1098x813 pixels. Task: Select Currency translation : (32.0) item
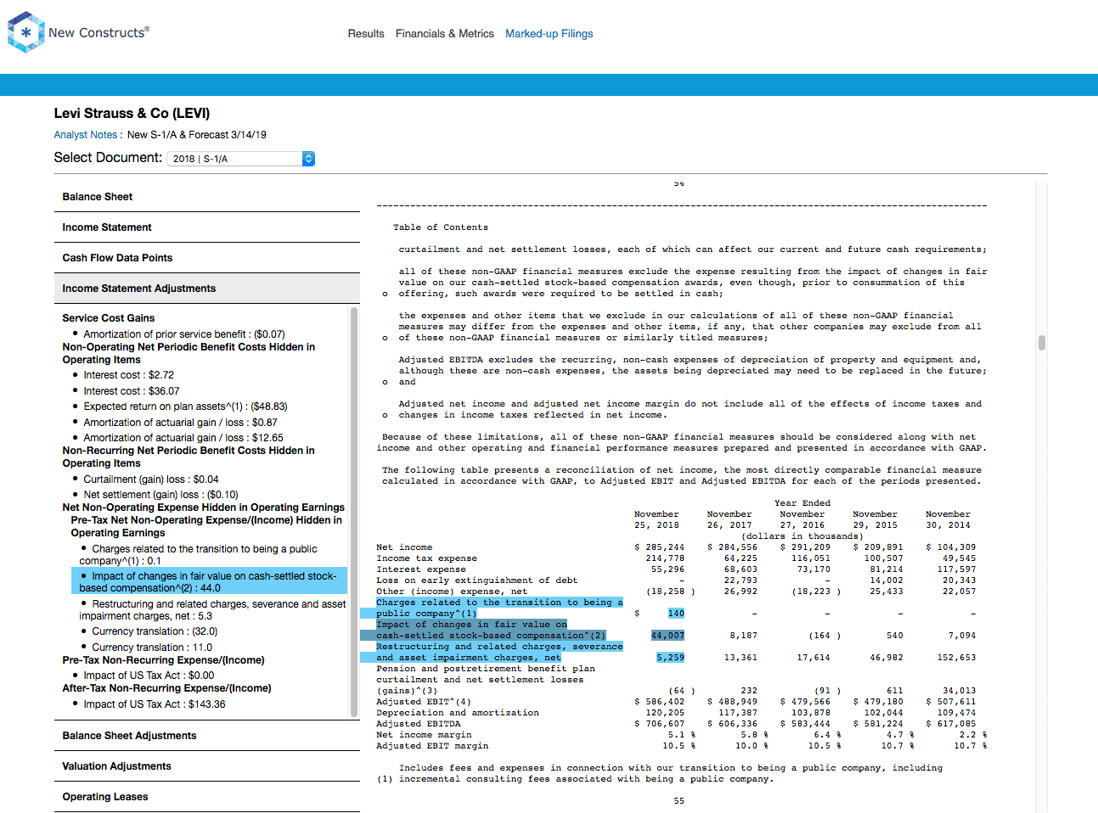[155, 631]
